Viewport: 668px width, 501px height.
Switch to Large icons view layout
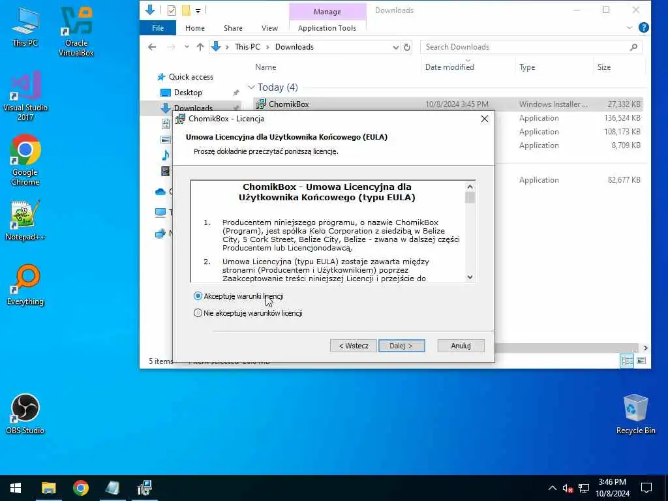(x=641, y=361)
